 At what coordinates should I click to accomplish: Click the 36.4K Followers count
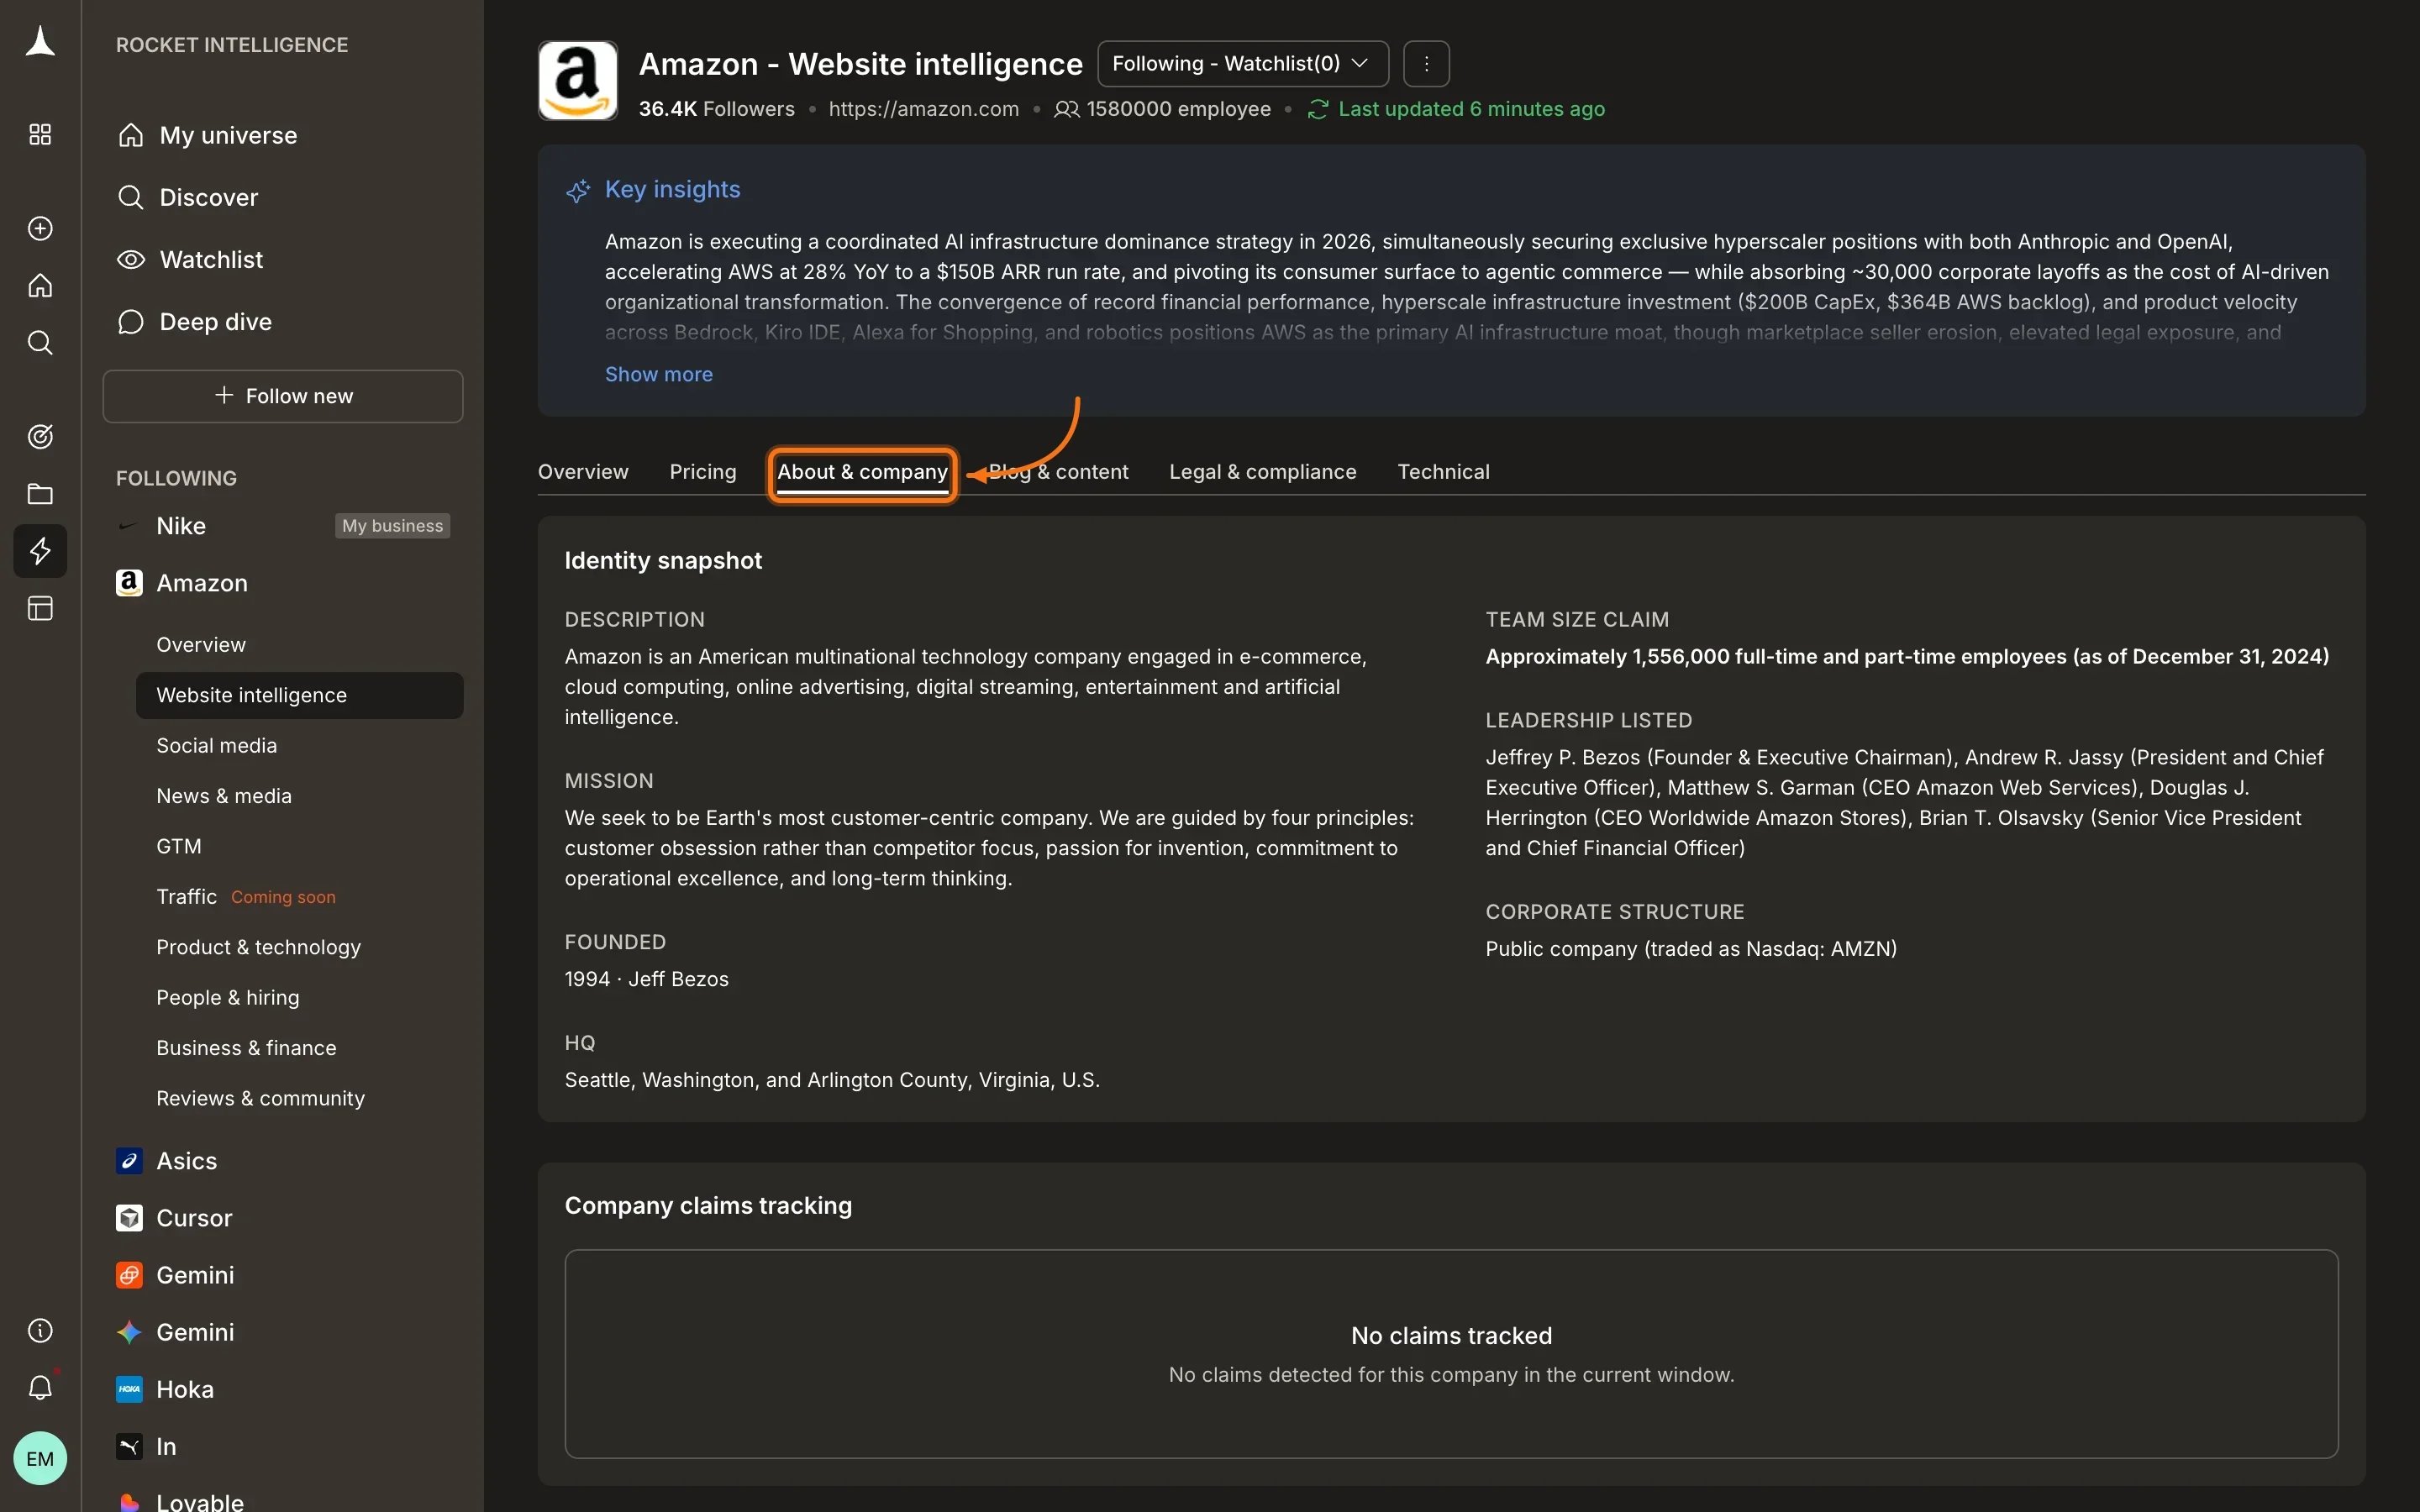(x=716, y=109)
